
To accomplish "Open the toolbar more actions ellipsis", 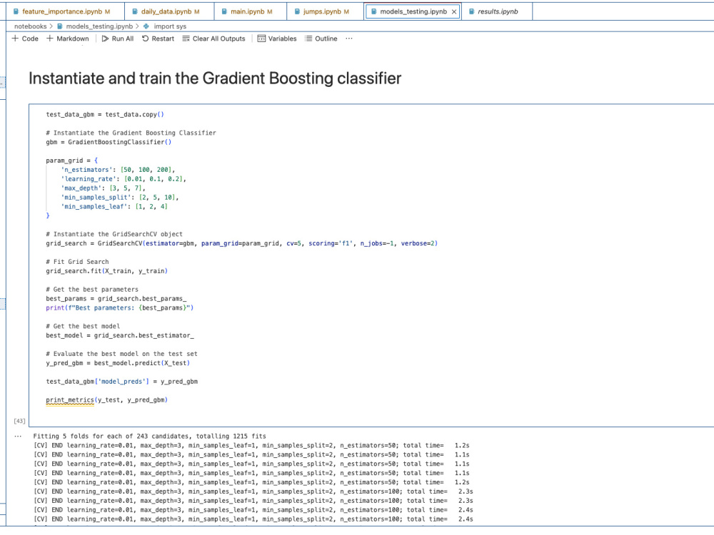I will (x=349, y=39).
